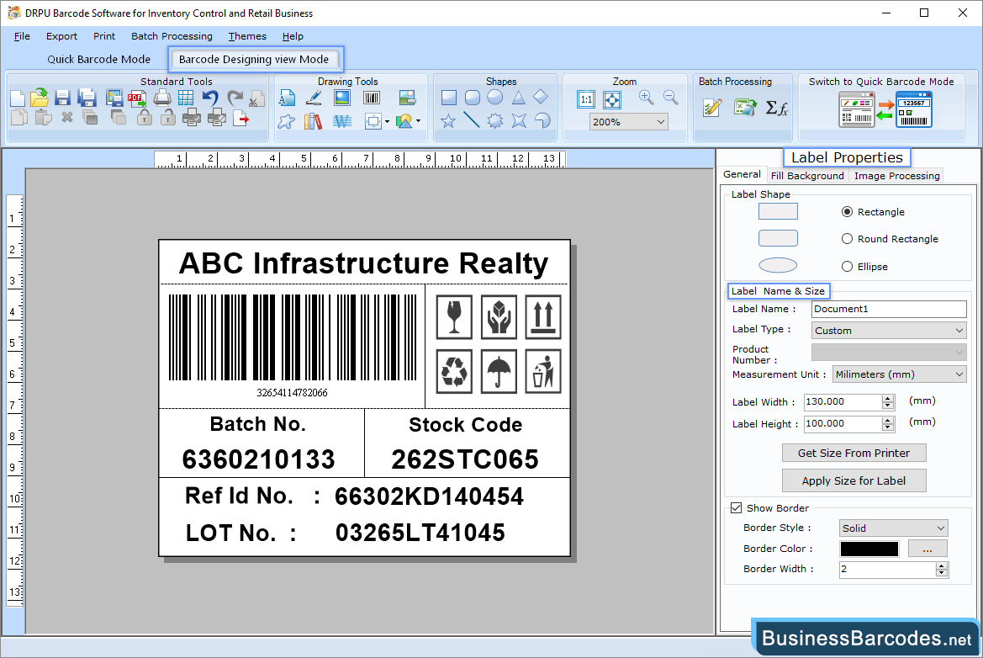Switch to Barcode Designing view Mode tab
Screen dimensions: 983x658
pos(254,60)
